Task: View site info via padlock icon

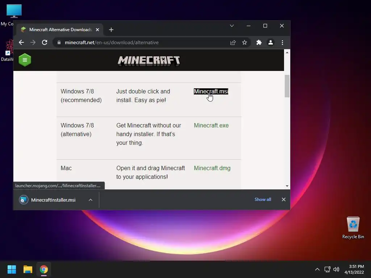Action: coord(59,43)
